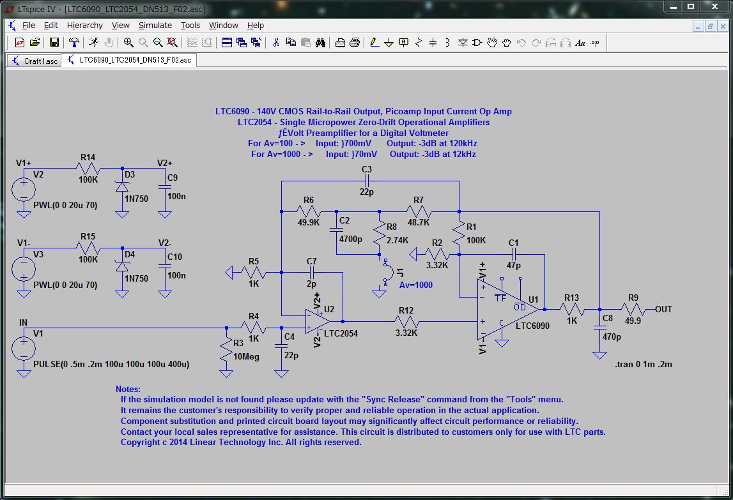Click the Find binoculars icon

(320, 43)
